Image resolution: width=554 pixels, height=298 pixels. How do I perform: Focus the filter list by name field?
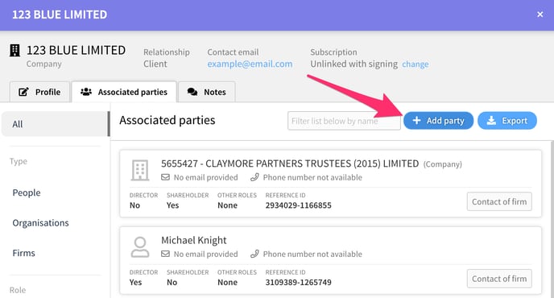coord(344,121)
